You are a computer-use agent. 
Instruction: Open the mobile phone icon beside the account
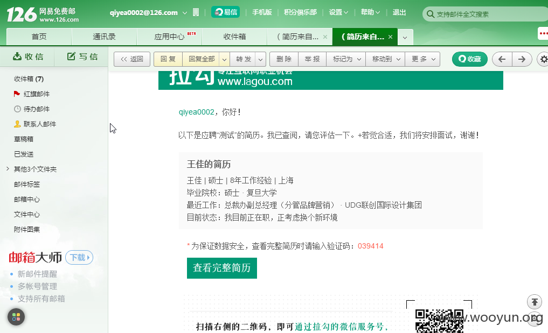(196, 12)
